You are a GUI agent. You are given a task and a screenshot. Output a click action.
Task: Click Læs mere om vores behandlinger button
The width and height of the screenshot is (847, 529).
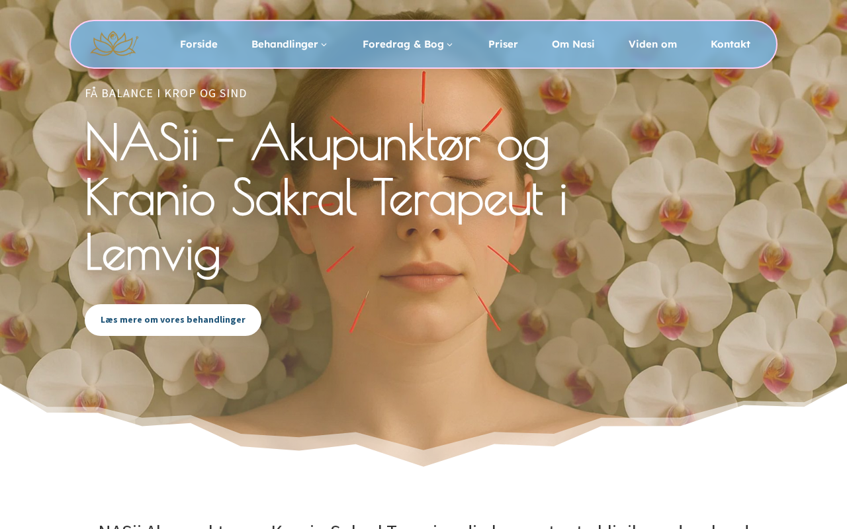pyautogui.click(x=173, y=320)
